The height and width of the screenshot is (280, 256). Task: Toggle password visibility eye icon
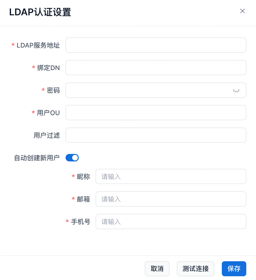tap(236, 90)
